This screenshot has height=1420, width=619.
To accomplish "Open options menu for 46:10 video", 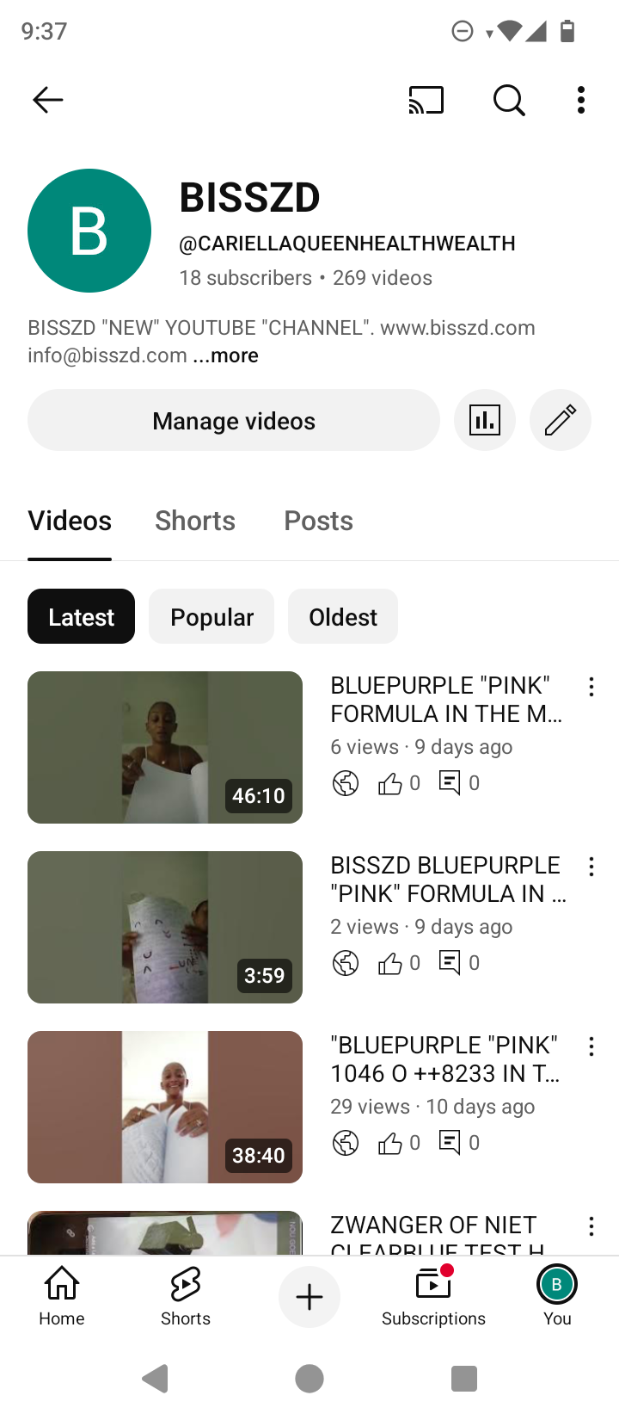I will (x=591, y=687).
